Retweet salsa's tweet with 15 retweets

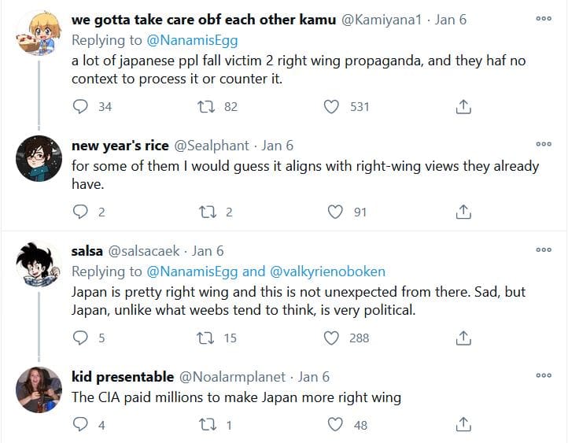[208, 338]
